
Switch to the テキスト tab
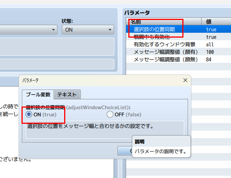point(67,95)
